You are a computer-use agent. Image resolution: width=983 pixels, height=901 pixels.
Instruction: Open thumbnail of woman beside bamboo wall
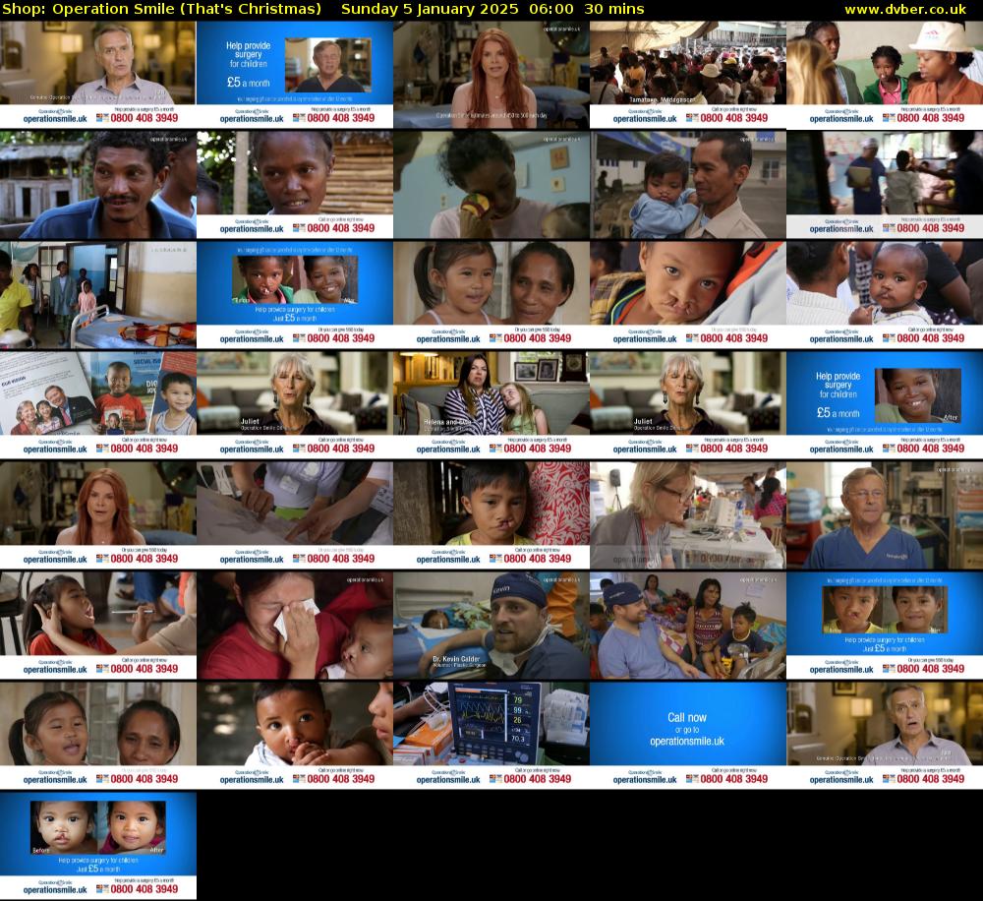coord(295,185)
